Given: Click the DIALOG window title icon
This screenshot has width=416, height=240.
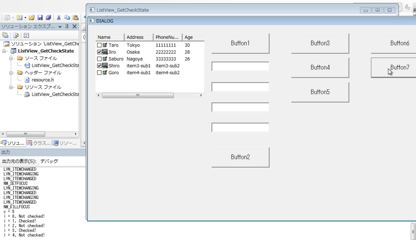Looking at the screenshot, I should [x=92, y=21].
